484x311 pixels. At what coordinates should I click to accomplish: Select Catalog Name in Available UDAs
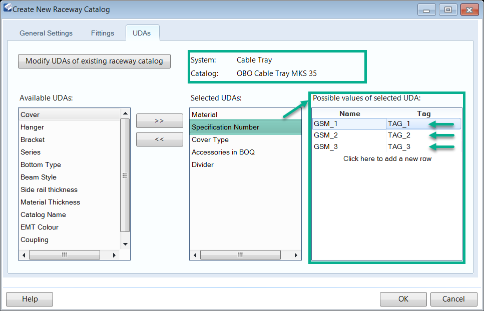click(70, 214)
